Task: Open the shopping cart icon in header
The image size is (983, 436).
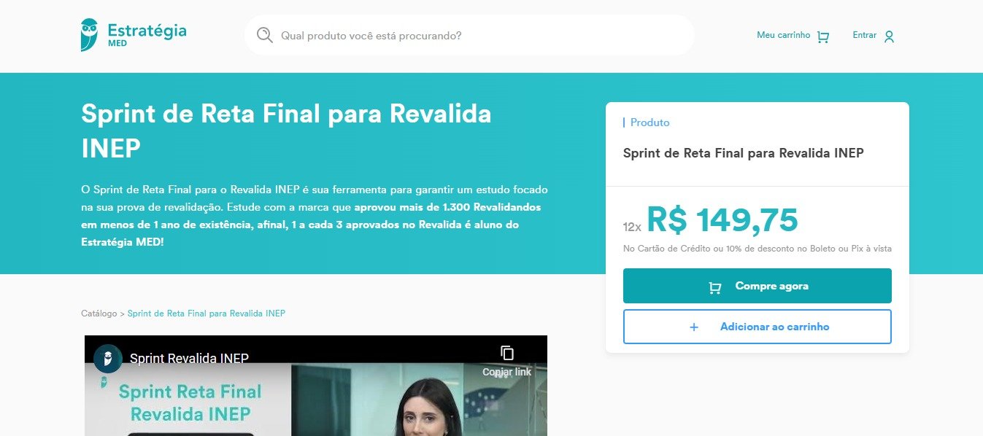Action: pos(823,36)
